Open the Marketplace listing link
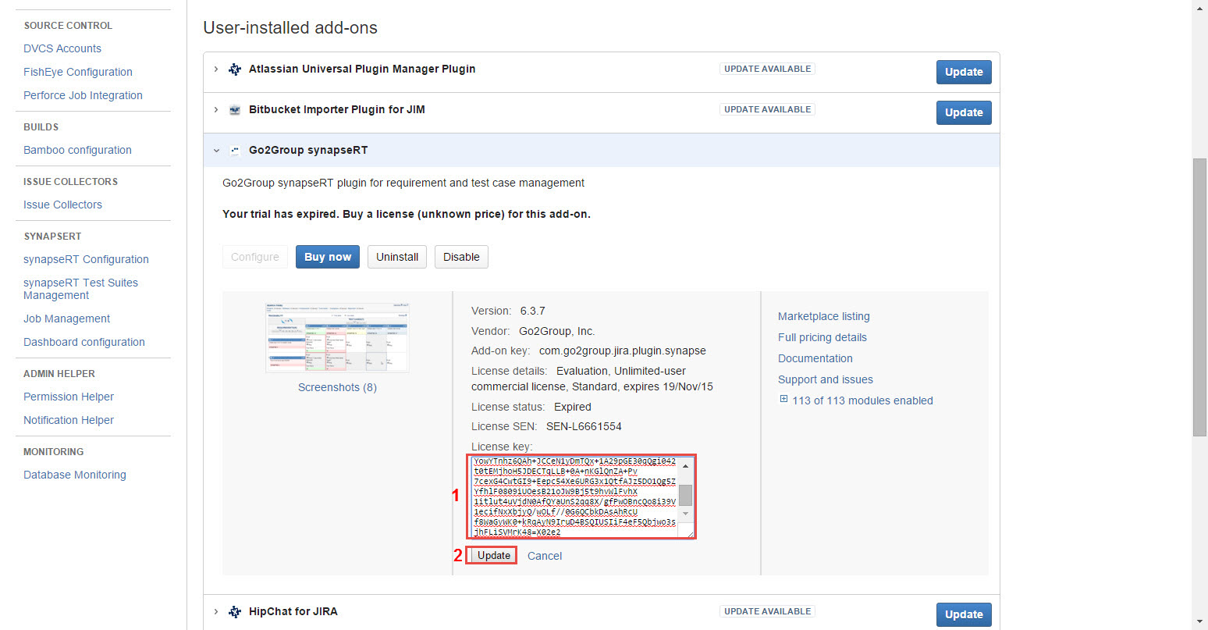1208x630 pixels. 823,316
